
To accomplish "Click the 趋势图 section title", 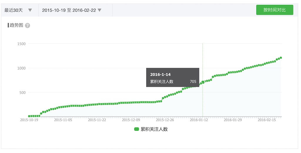I will [x=16, y=25].
